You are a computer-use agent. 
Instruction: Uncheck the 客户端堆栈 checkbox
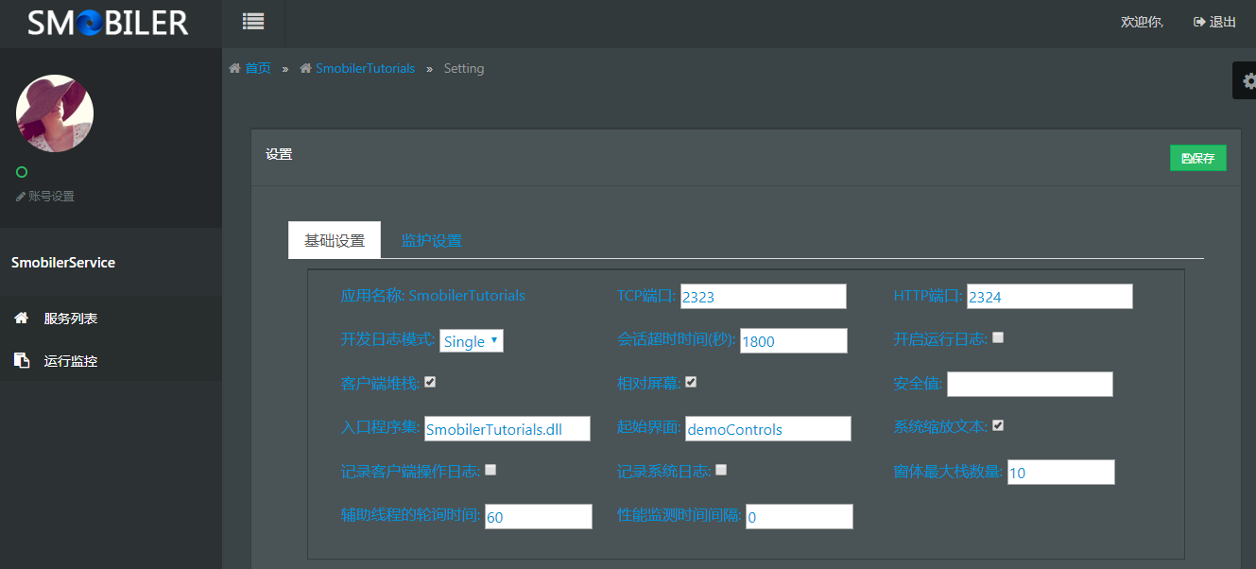click(430, 382)
